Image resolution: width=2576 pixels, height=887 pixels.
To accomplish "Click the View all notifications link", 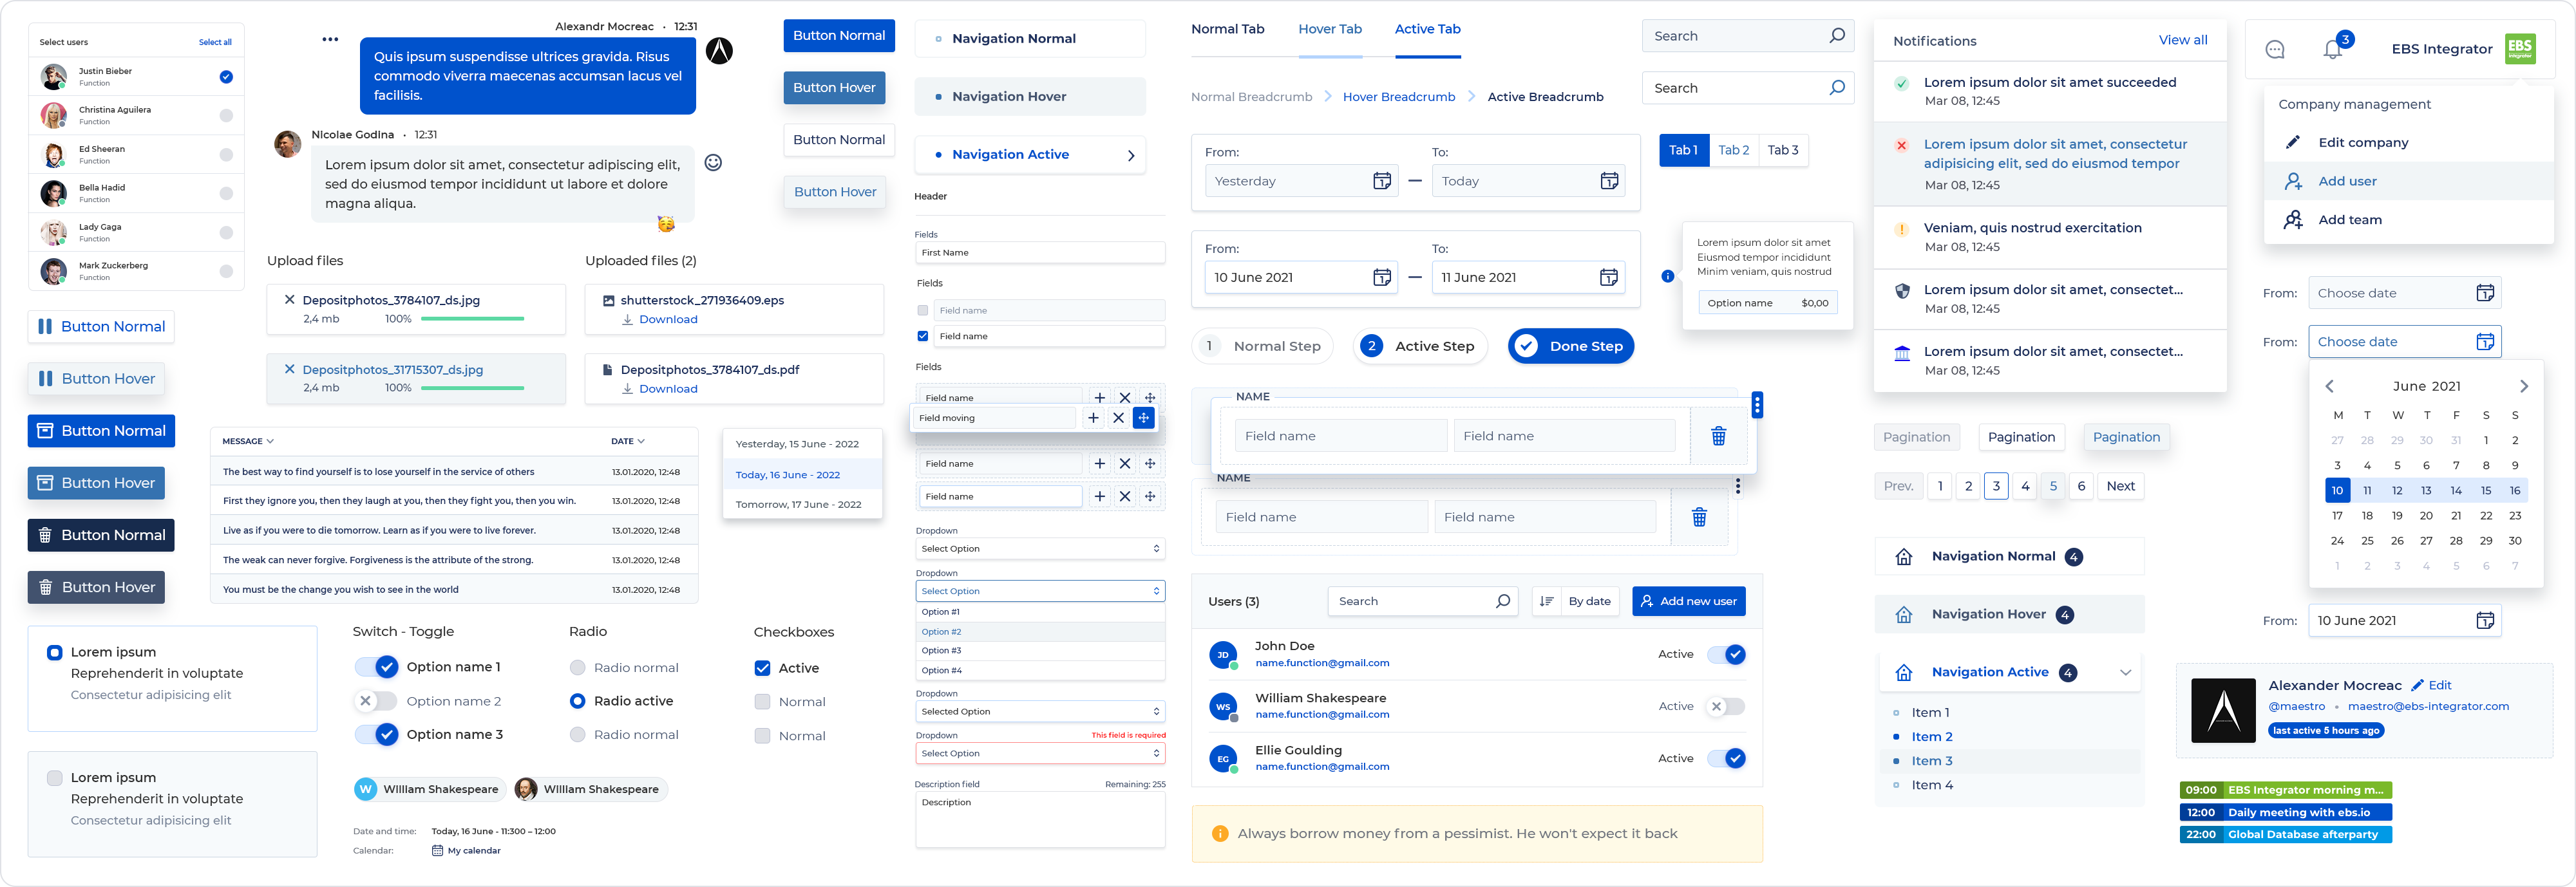I will coord(2180,39).
